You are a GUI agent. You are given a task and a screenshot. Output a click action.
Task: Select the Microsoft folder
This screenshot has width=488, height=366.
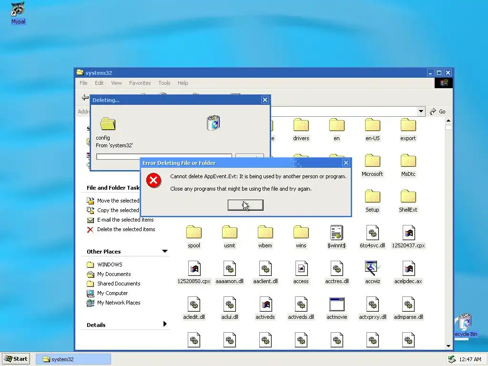[372, 165]
